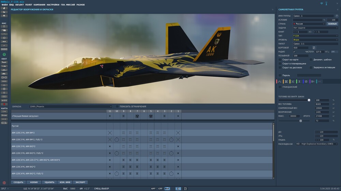
Task: Enable 'Скрыт на карте' checkbox
Action: [x=280, y=59]
